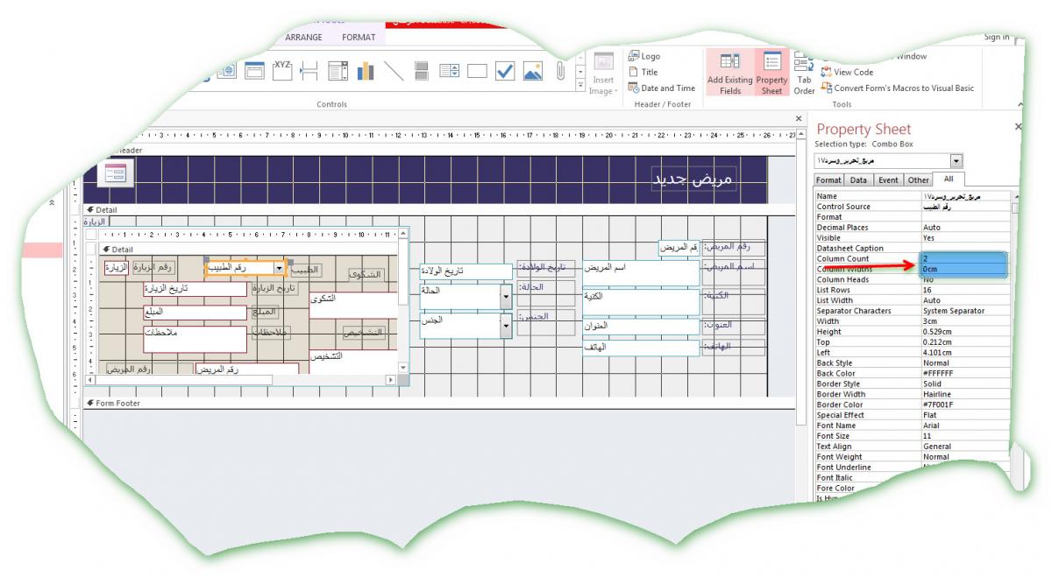Add a Title to the form

click(x=643, y=72)
